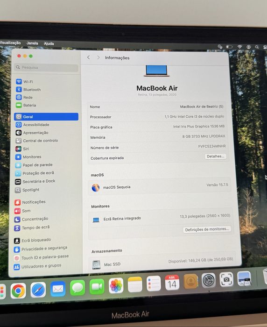Open the Ajuda menu

tap(49, 43)
